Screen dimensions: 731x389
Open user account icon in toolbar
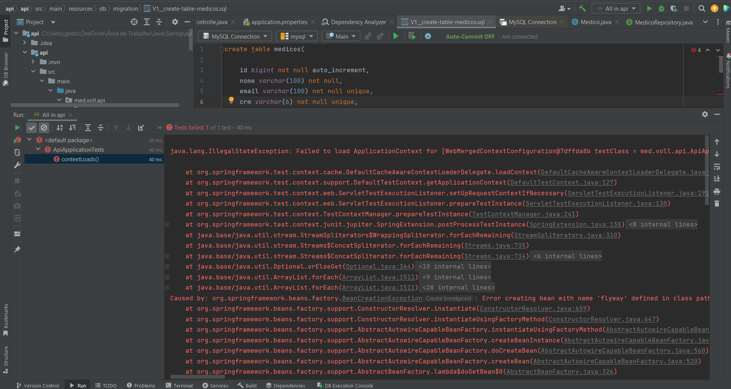coord(564,8)
